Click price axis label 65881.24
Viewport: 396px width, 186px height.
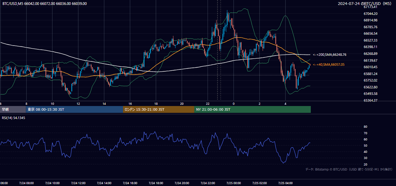pos(370,74)
